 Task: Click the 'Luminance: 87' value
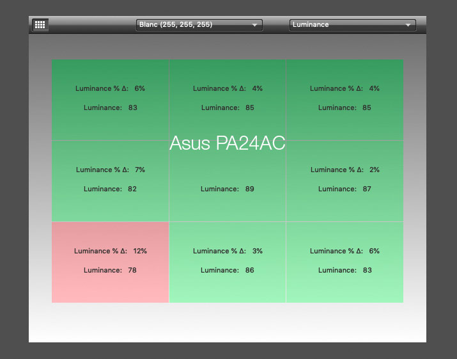[345, 189]
